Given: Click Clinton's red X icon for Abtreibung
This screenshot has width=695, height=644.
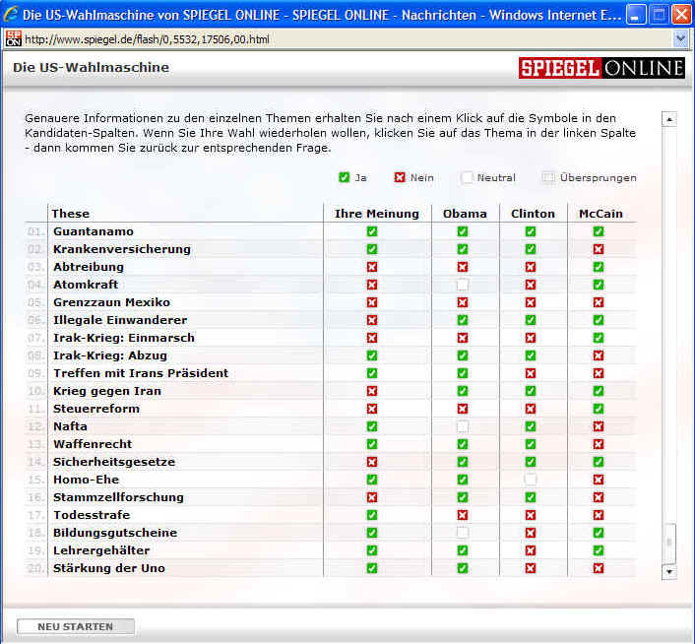Looking at the screenshot, I should coord(531,267).
